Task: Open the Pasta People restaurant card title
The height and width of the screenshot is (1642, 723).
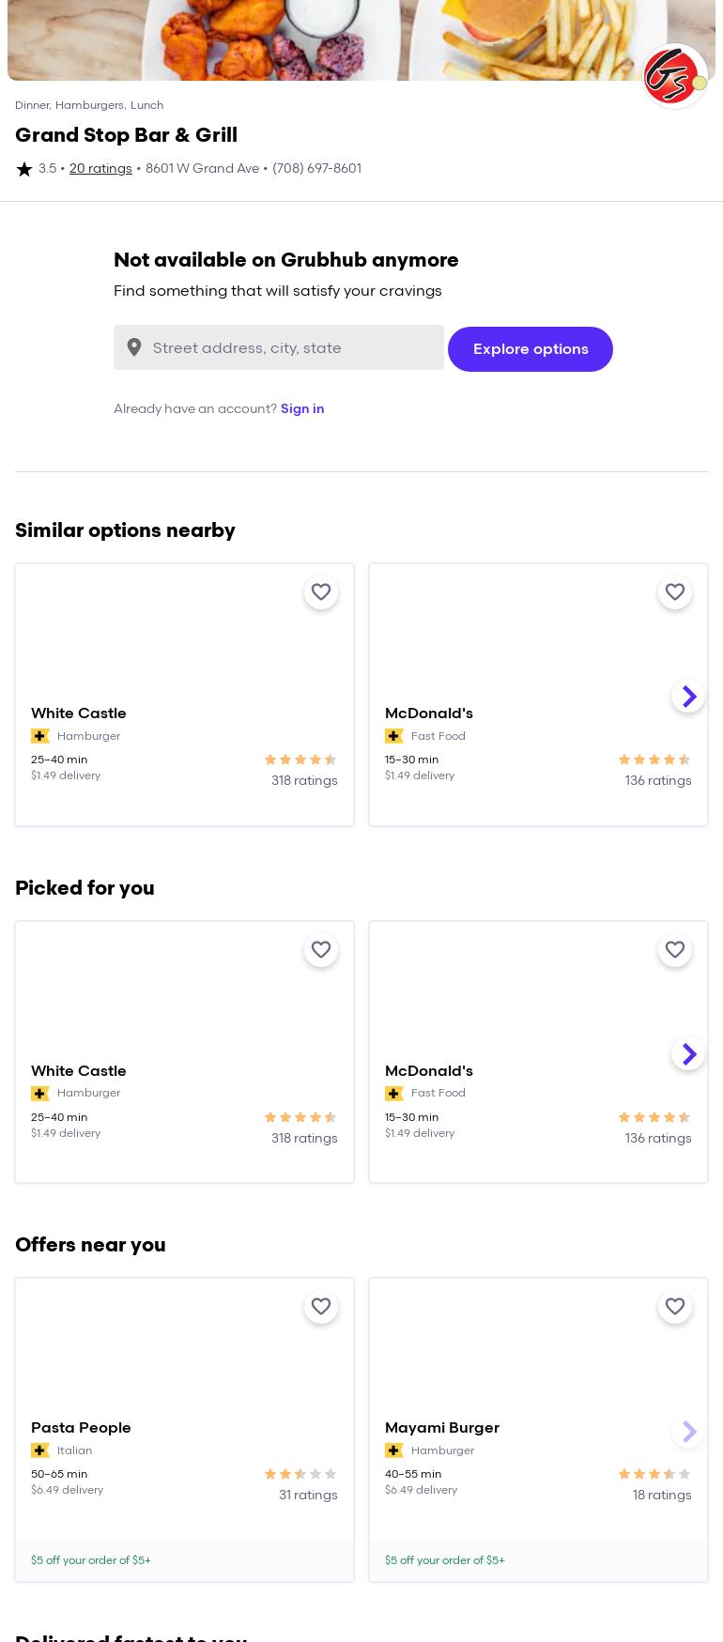Action: click(81, 1428)
